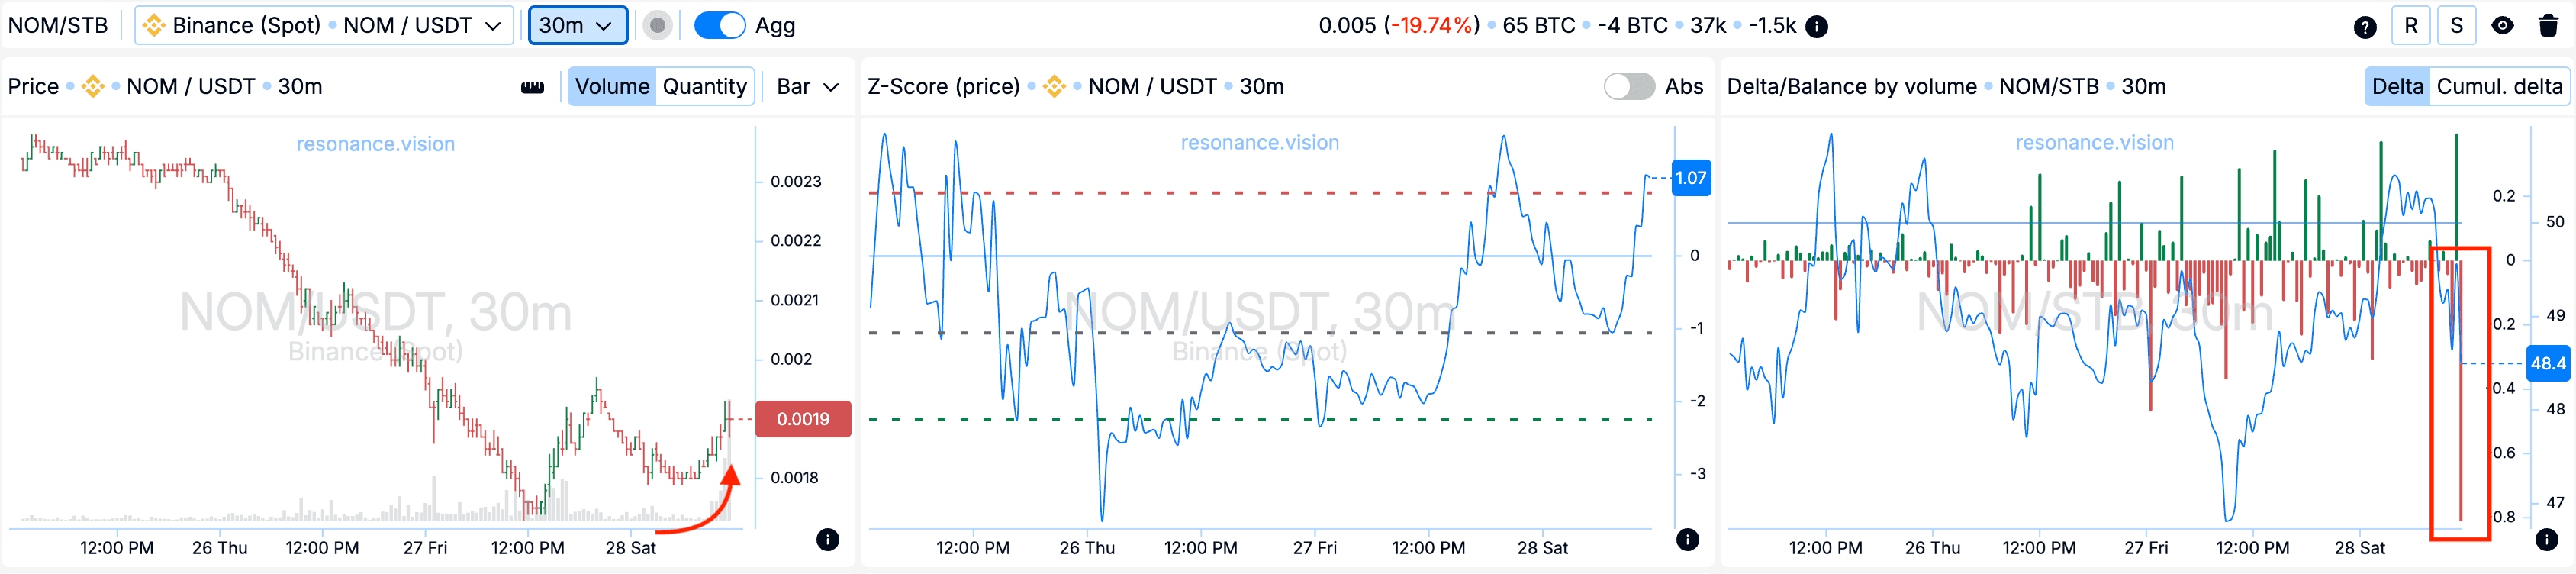Click the gray record circle button
The width and height of the screenshot is (2576, 574).
tap(657, 26)
